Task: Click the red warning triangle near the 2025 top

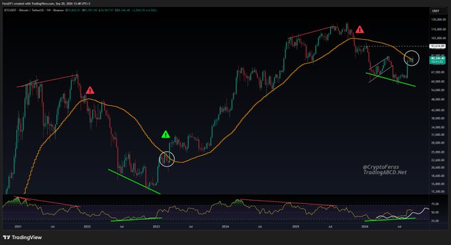Action: [359, 29]
